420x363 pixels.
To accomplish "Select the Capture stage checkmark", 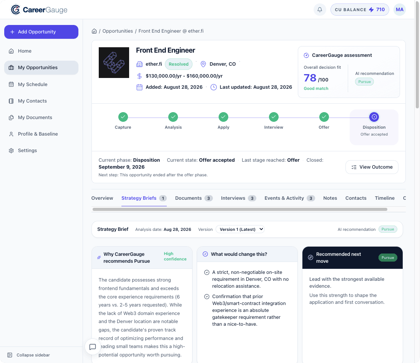I will pyautogui.click(x=123, y=117).
